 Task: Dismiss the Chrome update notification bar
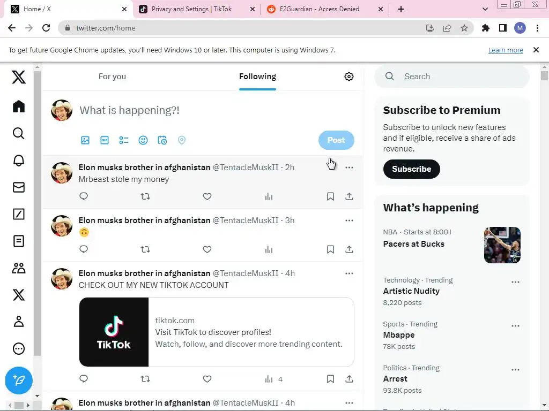pyautogui.click(x=536, y=50)
